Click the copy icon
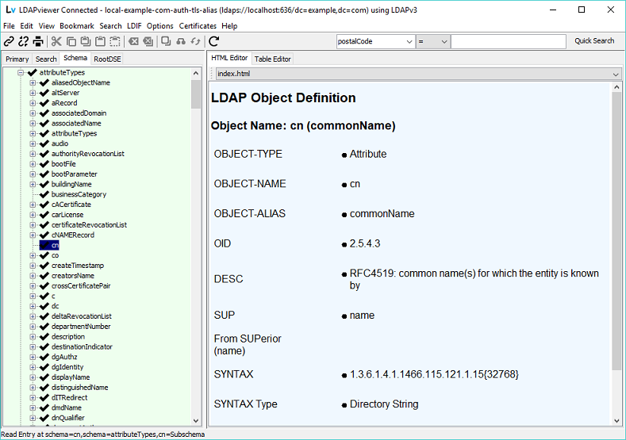Viewport: 626px width, 440px height. (x=71, y=41)
